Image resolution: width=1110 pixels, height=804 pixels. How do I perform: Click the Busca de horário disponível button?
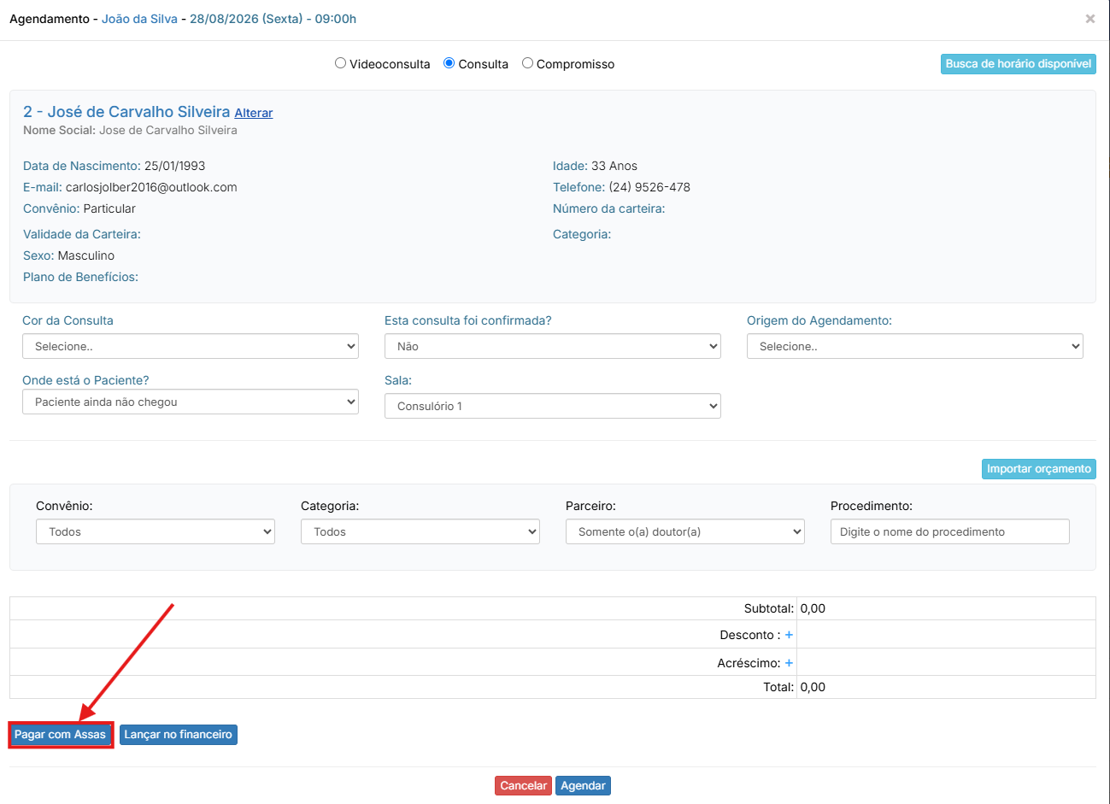click(x=1019, y=64)
